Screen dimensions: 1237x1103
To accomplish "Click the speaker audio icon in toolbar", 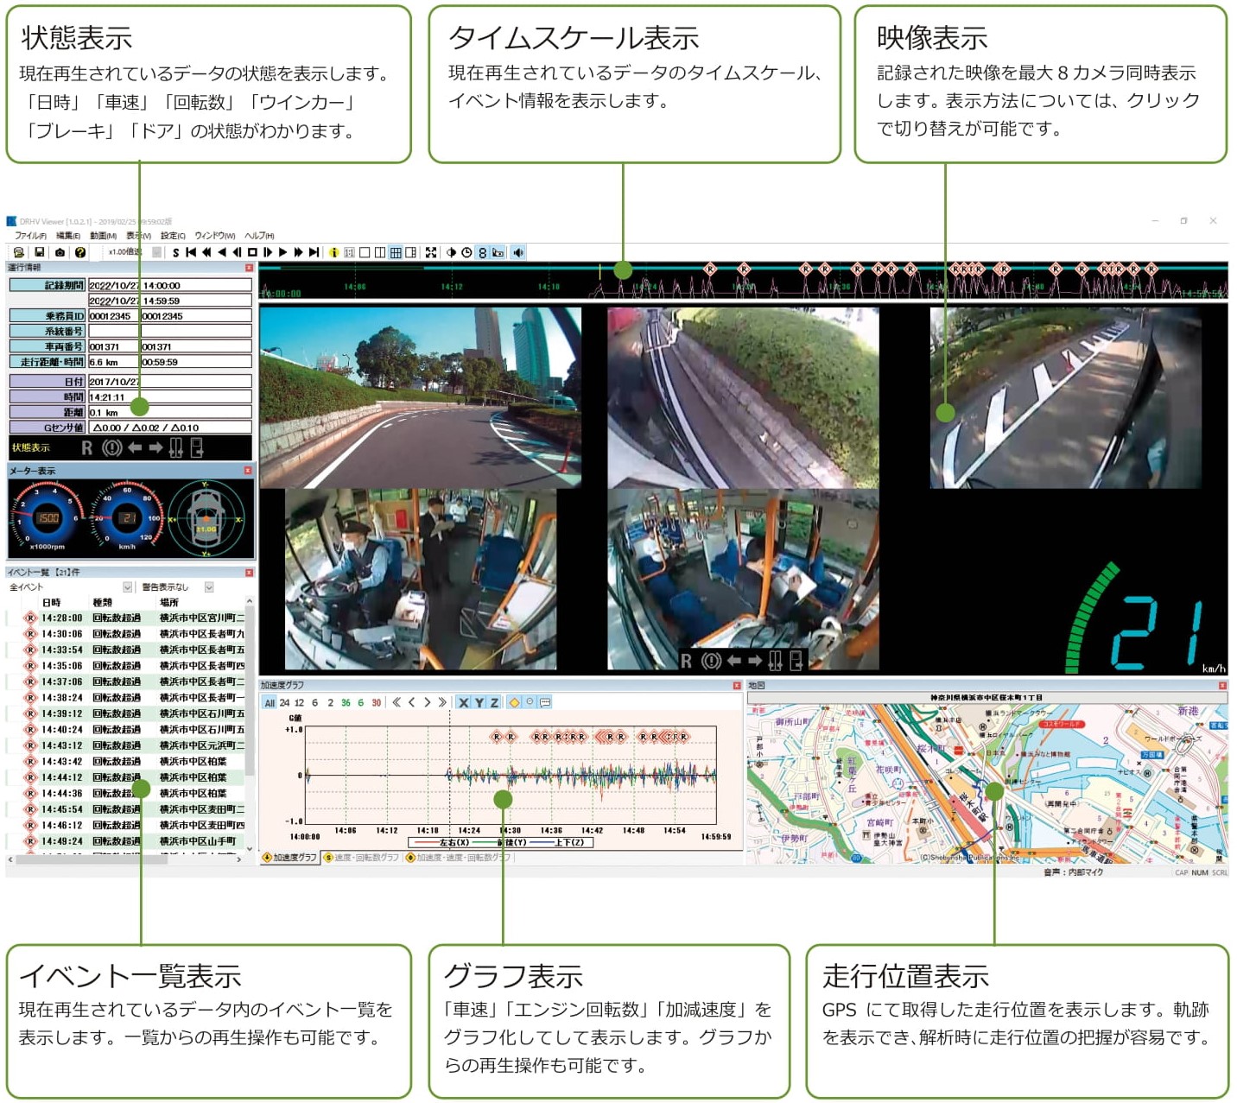I will pos(518,253).
